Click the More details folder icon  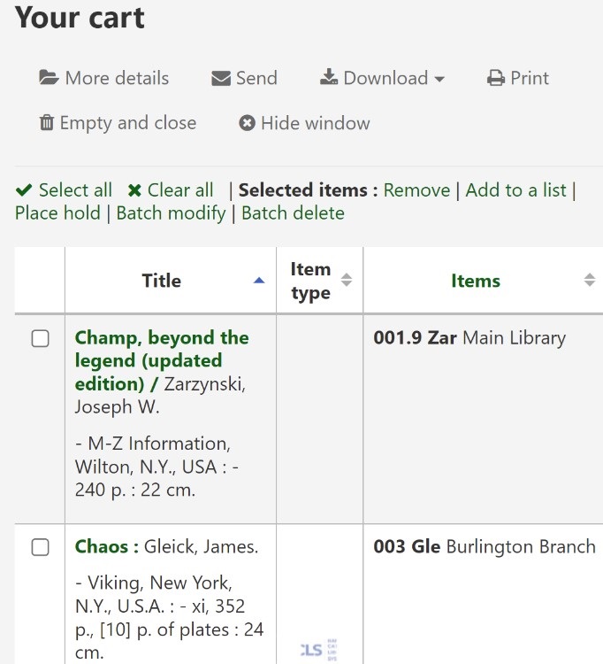click(x=49, y=78)
